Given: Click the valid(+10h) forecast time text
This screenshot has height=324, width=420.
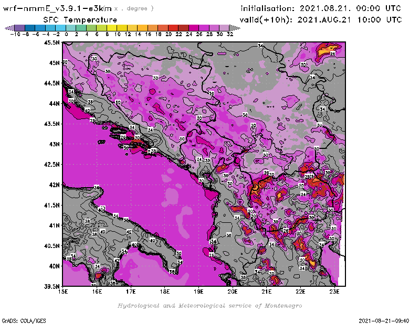Looking at the screenshot, I should pos(320,19).
